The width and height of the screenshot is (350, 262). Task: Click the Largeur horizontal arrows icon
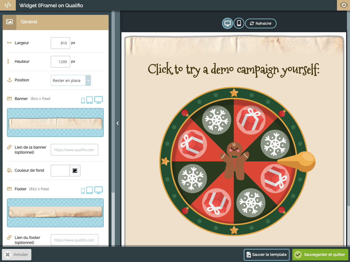click(9, 43)
